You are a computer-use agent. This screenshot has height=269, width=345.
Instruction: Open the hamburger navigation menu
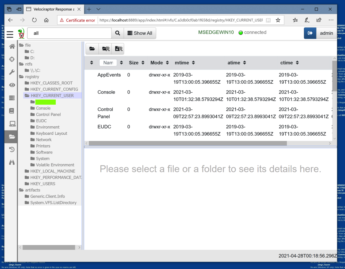point(10,34)
